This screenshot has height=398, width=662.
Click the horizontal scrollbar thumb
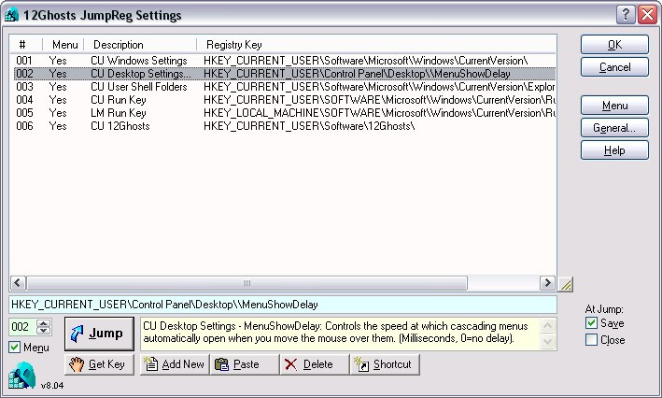click(x=247, y=283)
